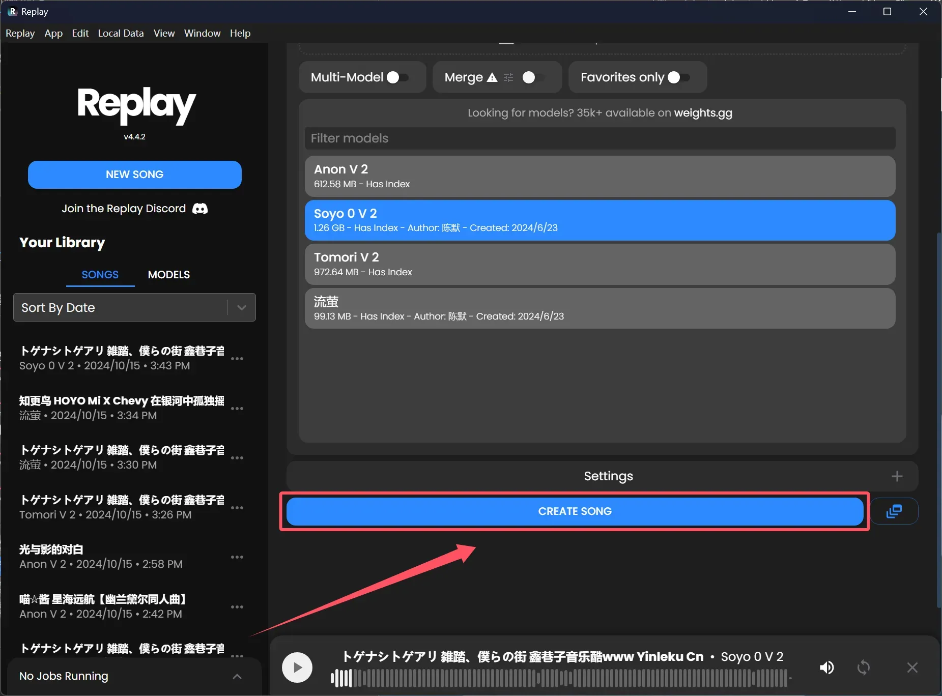Image resolution: width=942 pixels, height=696 pixels.
Task: Click the batch create icon beside Create Song
Action: 894,511
